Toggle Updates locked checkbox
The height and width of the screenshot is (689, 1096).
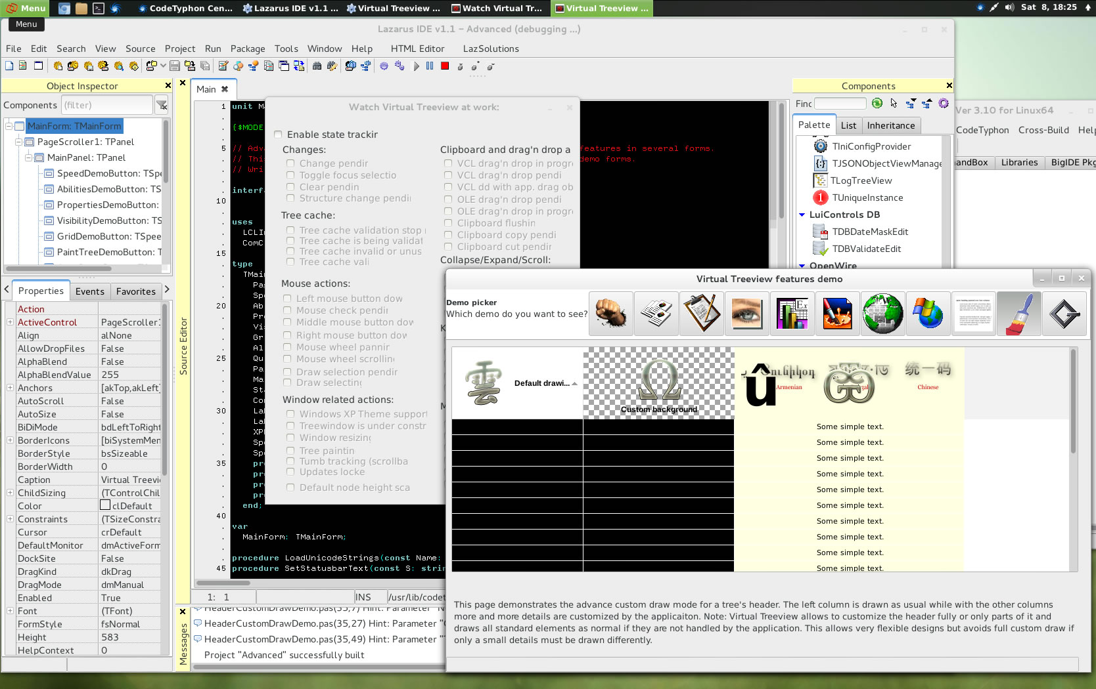tap(290, 472)
